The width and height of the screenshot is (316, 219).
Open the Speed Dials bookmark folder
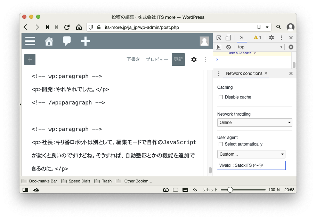point(76,181)
